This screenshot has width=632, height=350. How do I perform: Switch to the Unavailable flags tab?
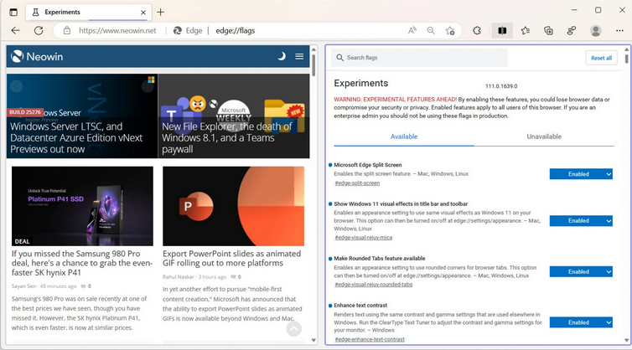544,136
